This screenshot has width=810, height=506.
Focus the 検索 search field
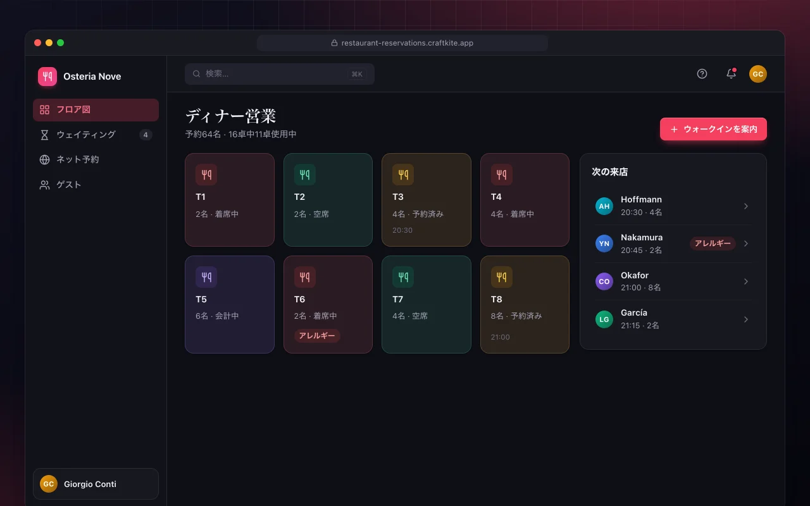click(280, 74)
